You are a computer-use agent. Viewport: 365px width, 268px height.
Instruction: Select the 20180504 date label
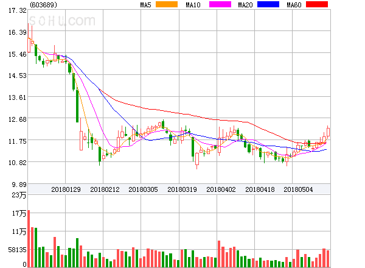click(x=298, y=189)
